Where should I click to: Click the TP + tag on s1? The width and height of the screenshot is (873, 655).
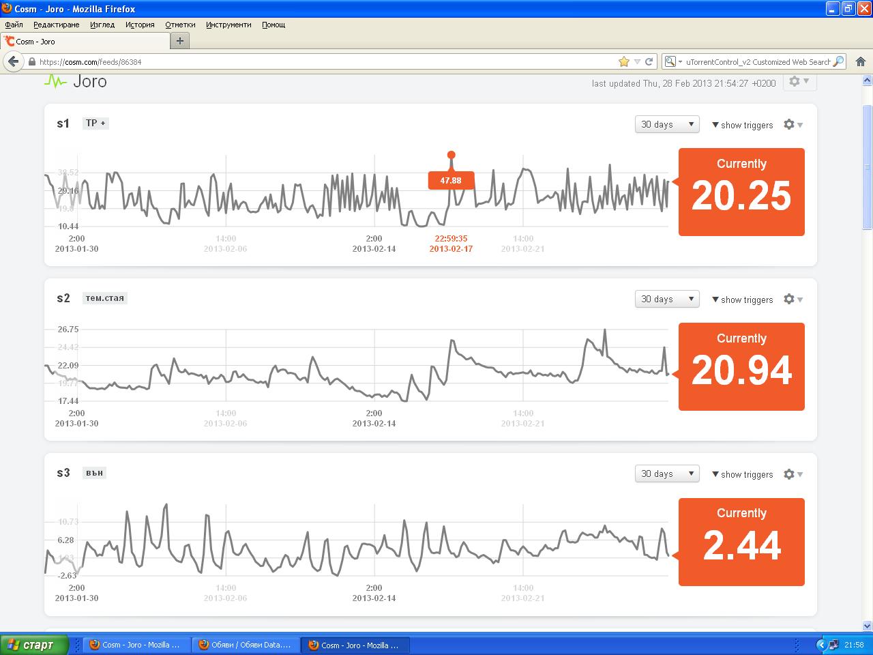pos(95,123)
